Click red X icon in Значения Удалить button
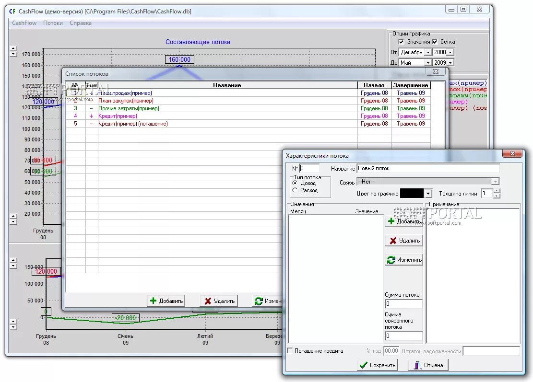The image size is (533, 382). pyautogui.click(x=393, y=241)
